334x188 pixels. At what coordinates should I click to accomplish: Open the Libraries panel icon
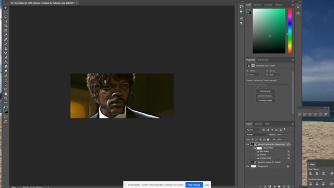pos(298,14)
